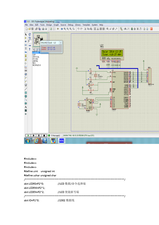Click the Undo toolbar icon
Image resolution: width=159 pixels, height=225 pixels.
point(79,29)
